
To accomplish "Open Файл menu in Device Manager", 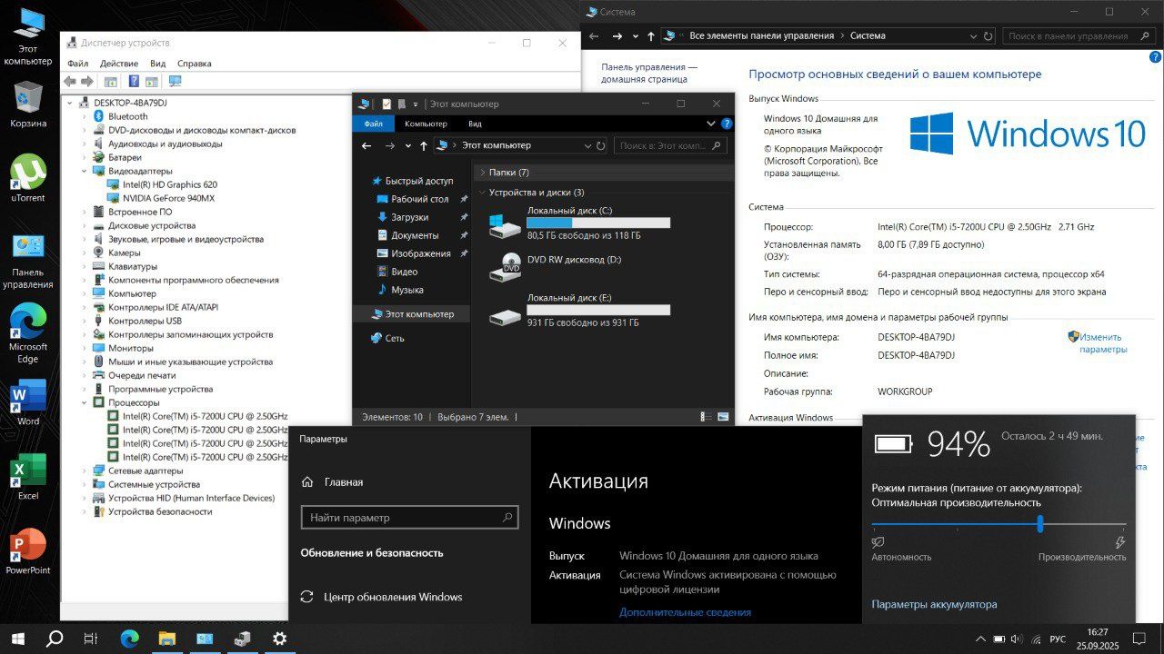I will point(77,64).
